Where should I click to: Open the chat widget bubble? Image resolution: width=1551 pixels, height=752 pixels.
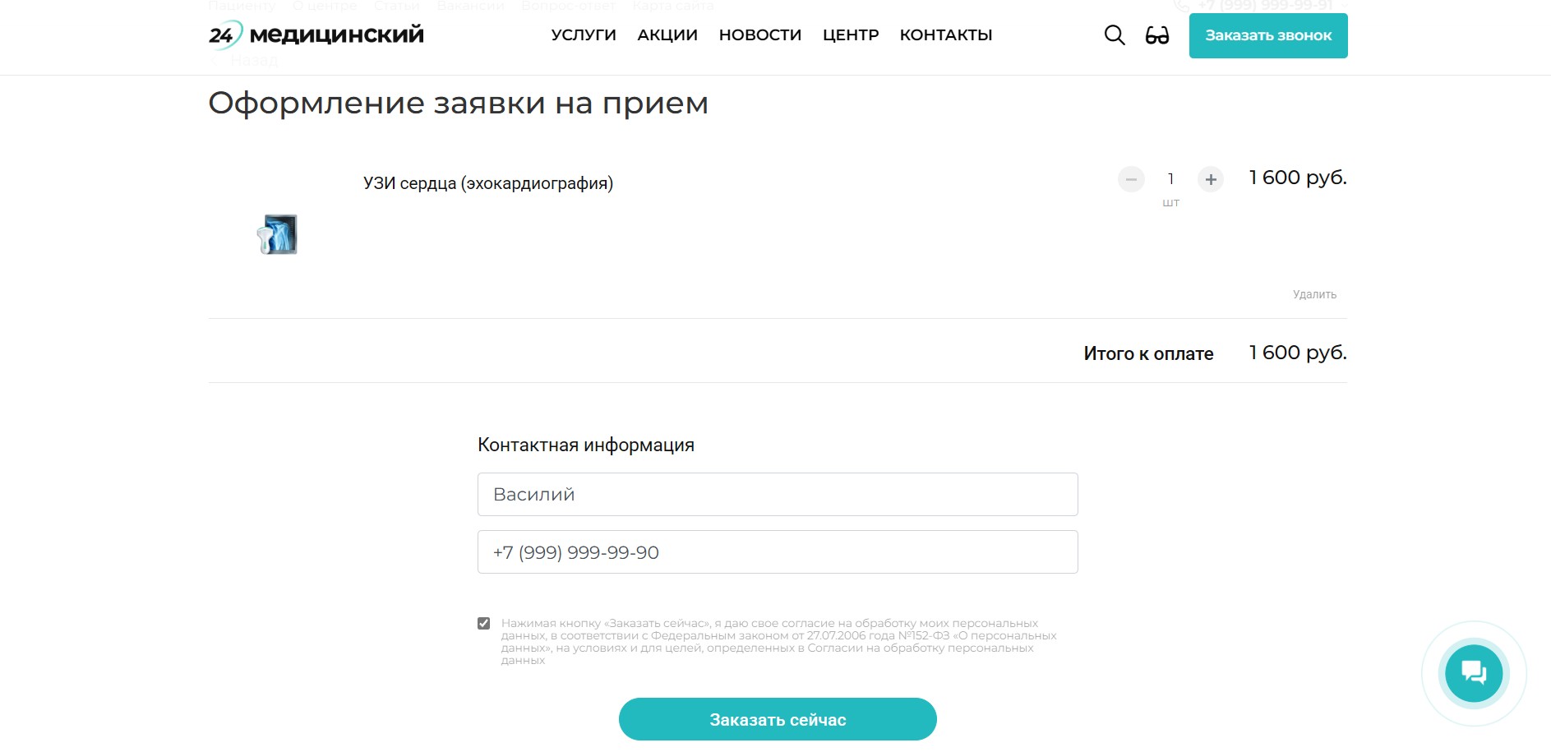1474,673
